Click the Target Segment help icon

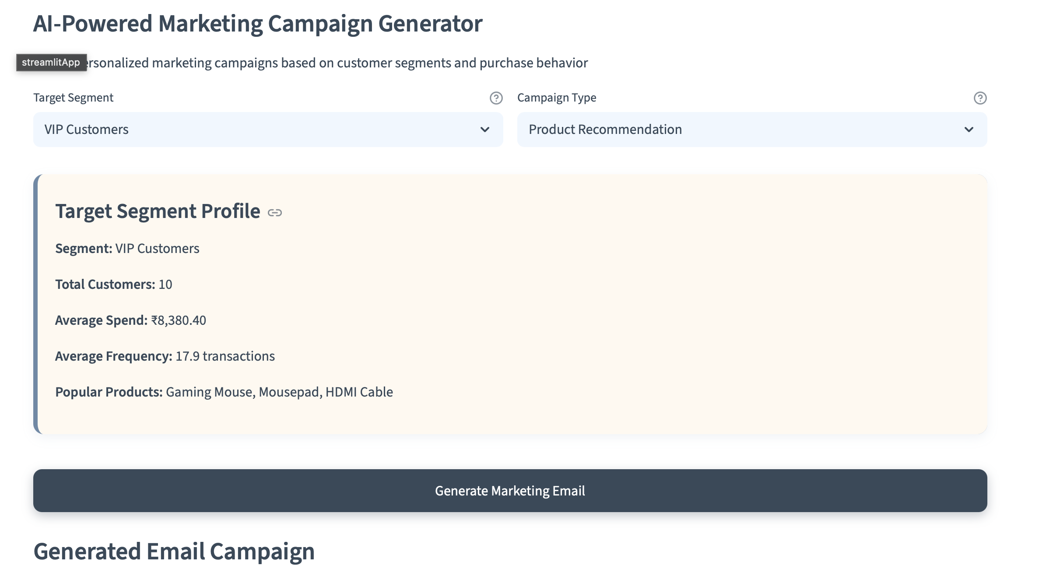[x=496, y=98]
